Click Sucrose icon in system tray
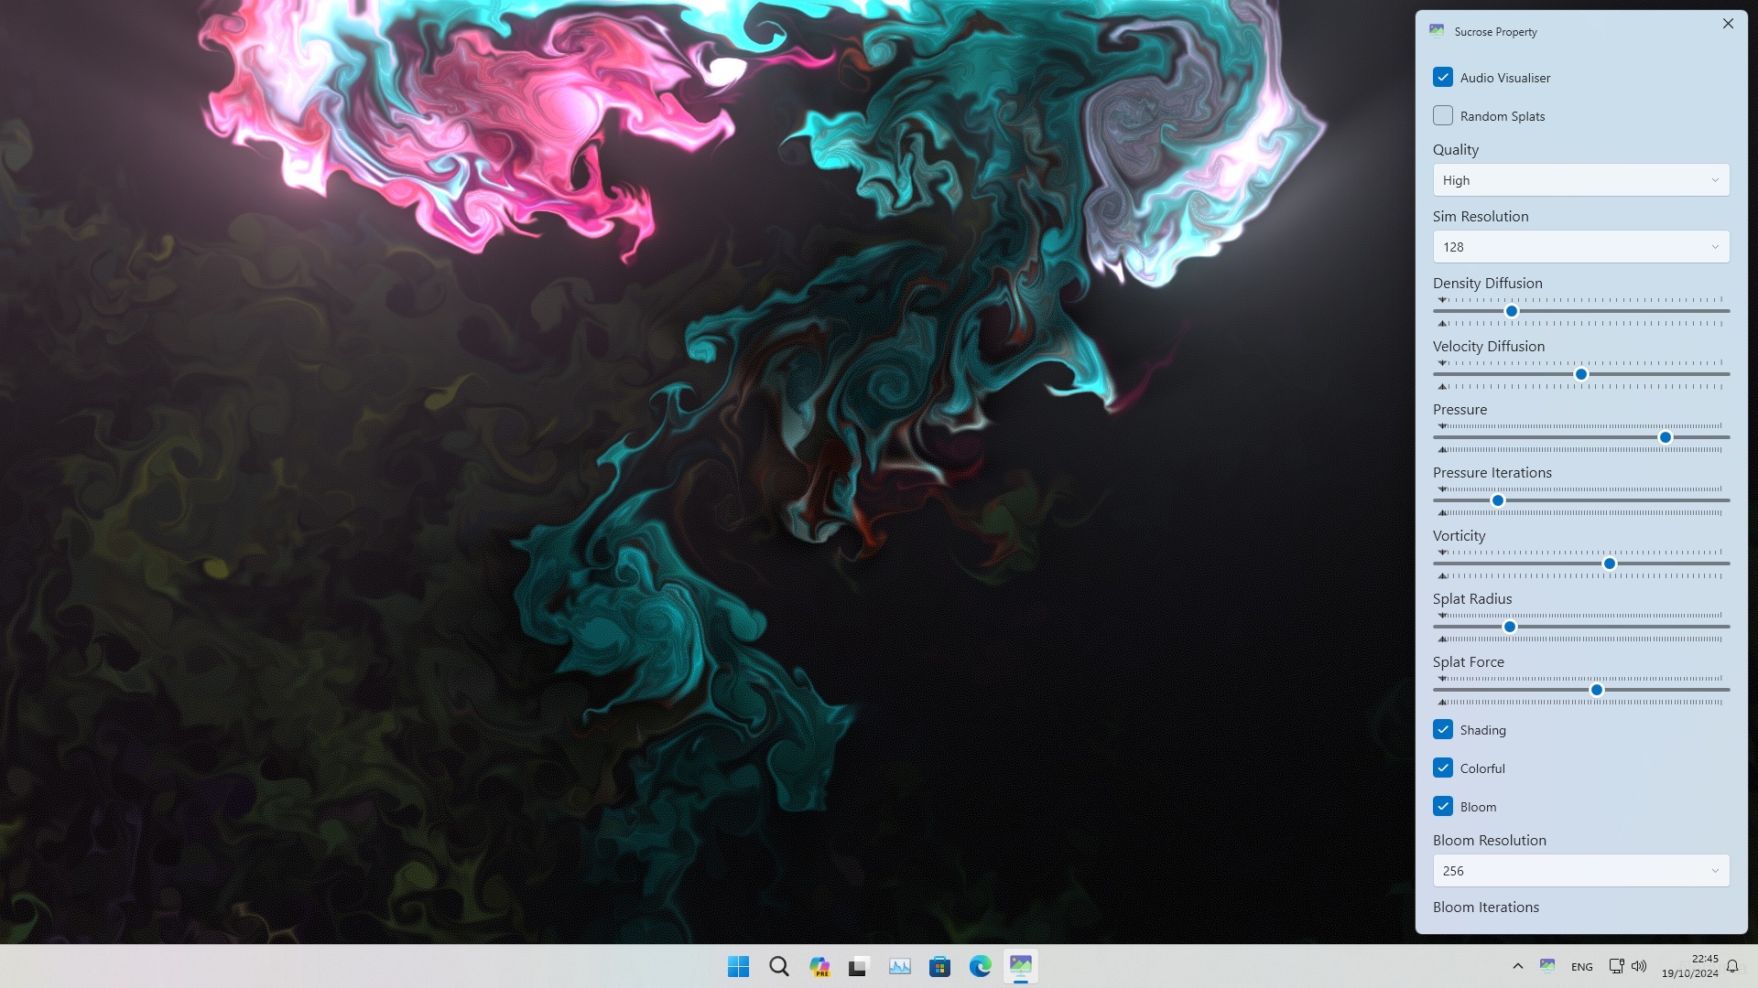The height and width of the screenshot is (988, 1758). [x=1547, y=966]
